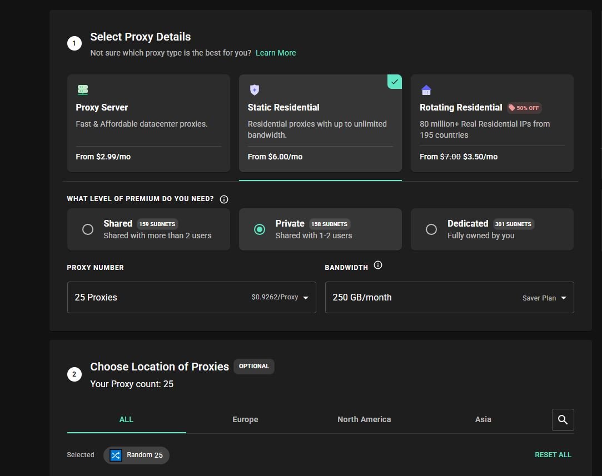The width and height of the screenshot is (602, 476).
Task: Click the 'Select Proxy Details' heading
Action: point(141,37)
